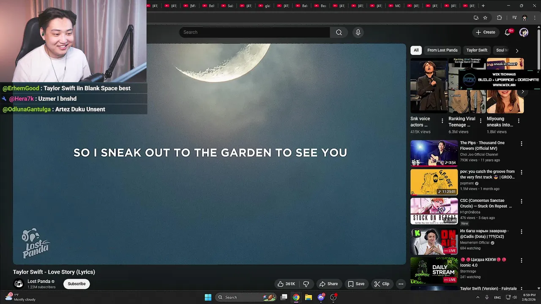
Task: Open options for Ranking Viral Teenage short
Action: [x=481, y=121]
